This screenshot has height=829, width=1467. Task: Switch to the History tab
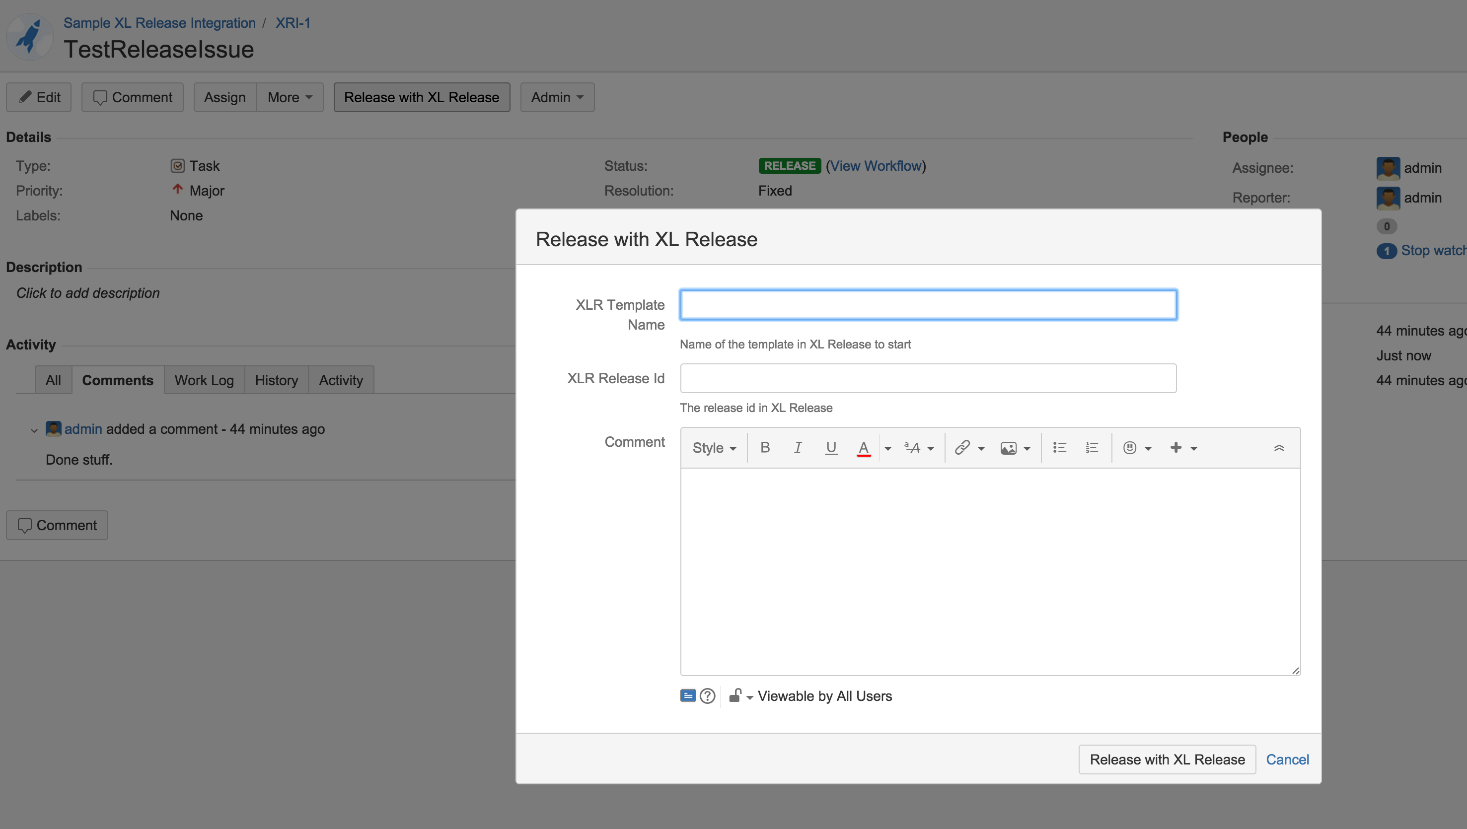276,380
